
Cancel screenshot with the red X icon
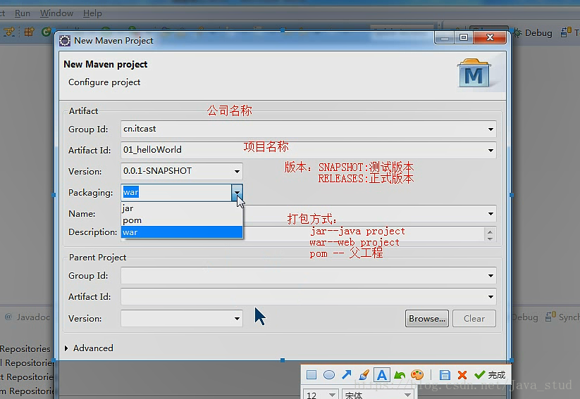462,375
